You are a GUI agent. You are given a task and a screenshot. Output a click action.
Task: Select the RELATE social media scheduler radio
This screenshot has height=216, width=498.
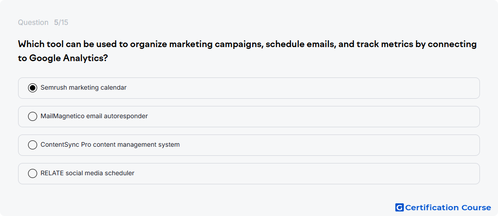[33, 173]
